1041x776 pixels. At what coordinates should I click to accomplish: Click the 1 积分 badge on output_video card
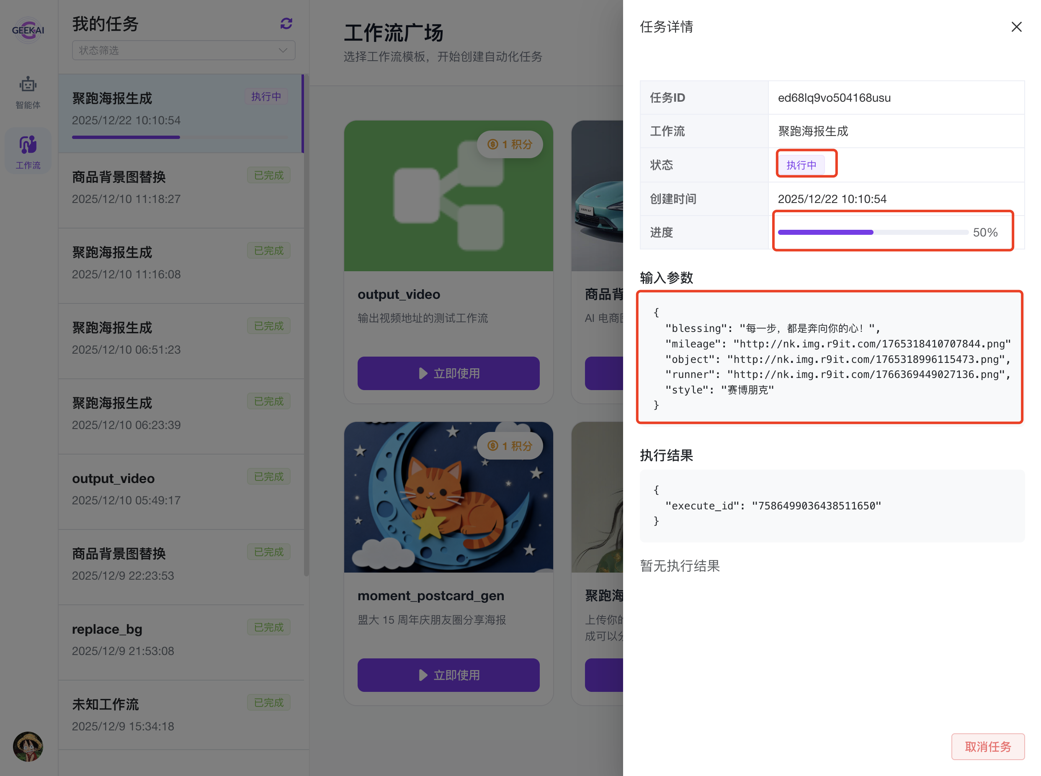click(x=510, y=144)
